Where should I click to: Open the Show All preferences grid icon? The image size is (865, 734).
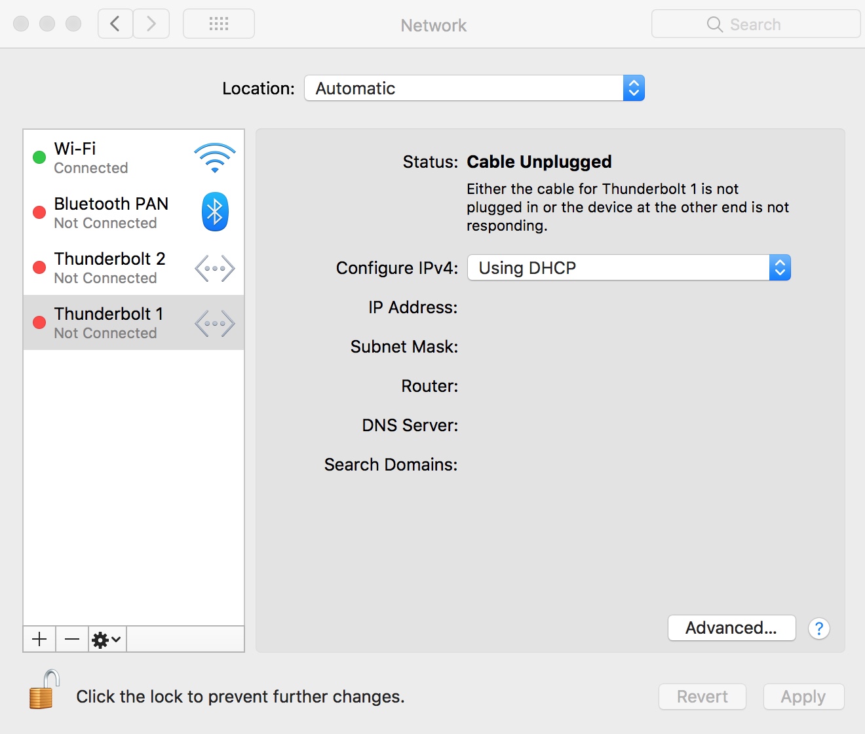(218, 24)
